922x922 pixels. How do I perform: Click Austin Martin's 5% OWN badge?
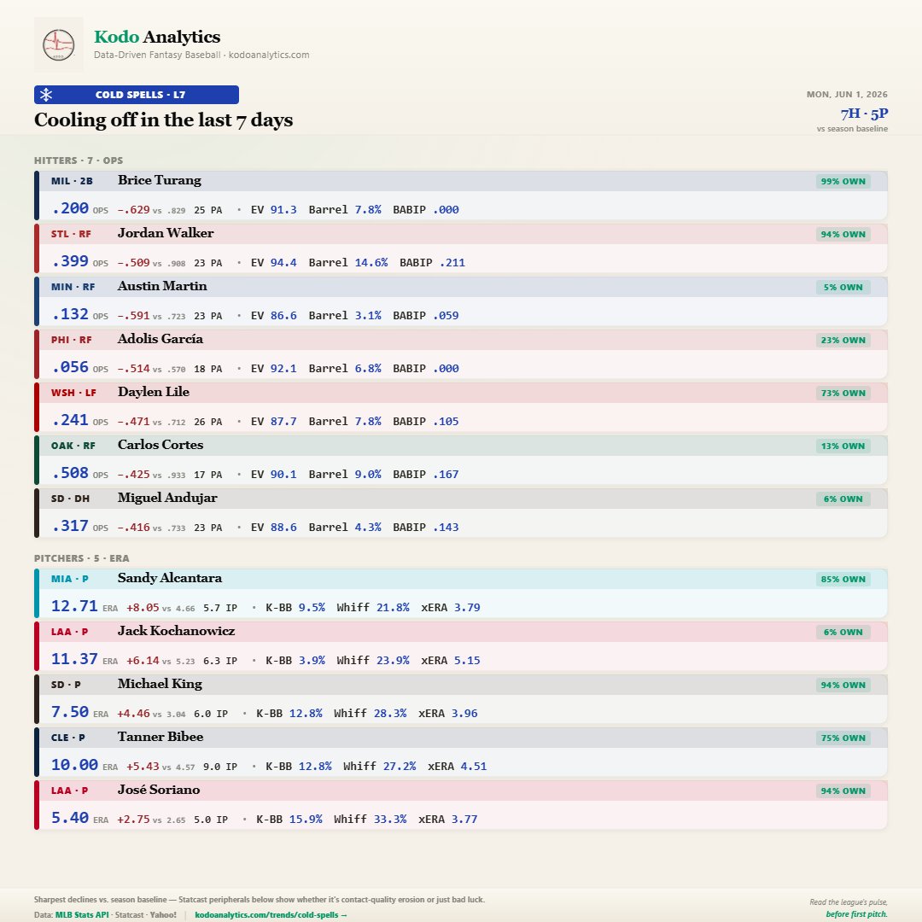843,287
